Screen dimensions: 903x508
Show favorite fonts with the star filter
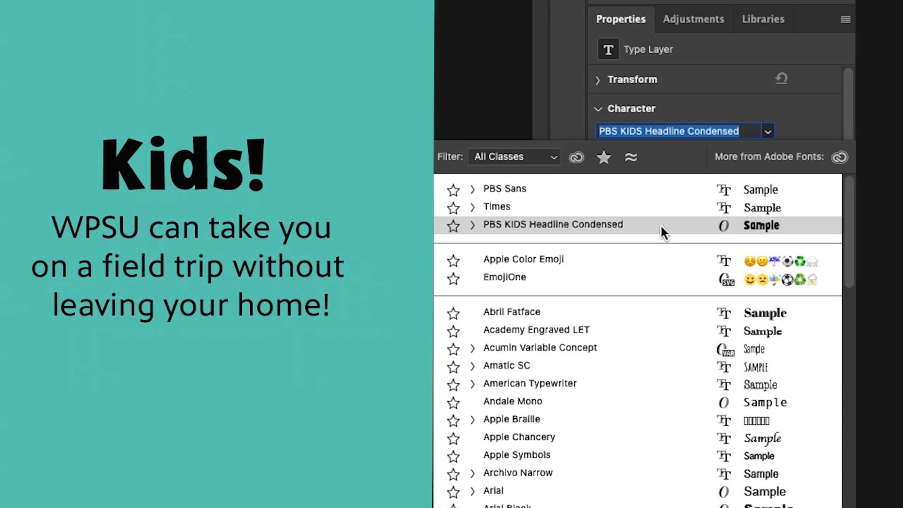[604, 157]
